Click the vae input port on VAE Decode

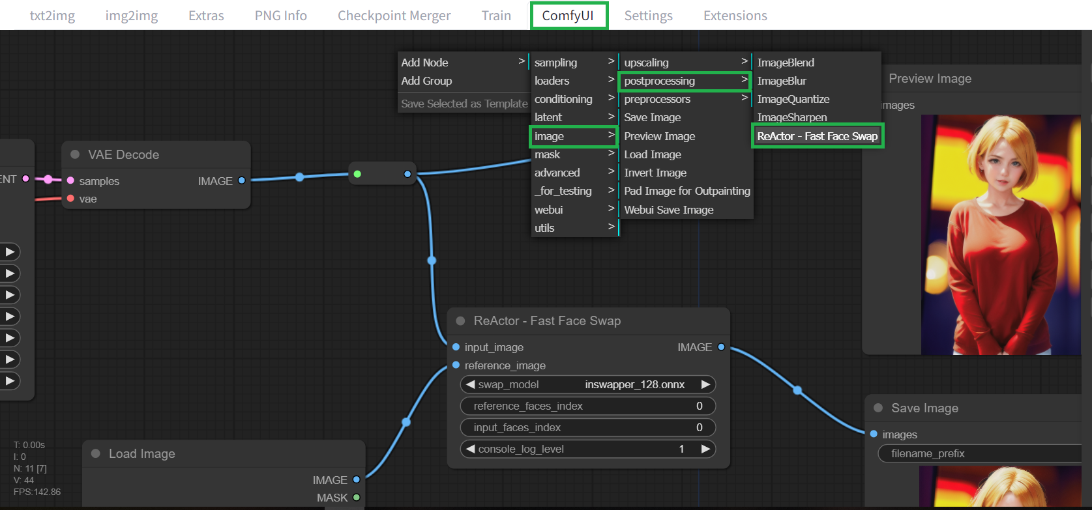[70, 199]
